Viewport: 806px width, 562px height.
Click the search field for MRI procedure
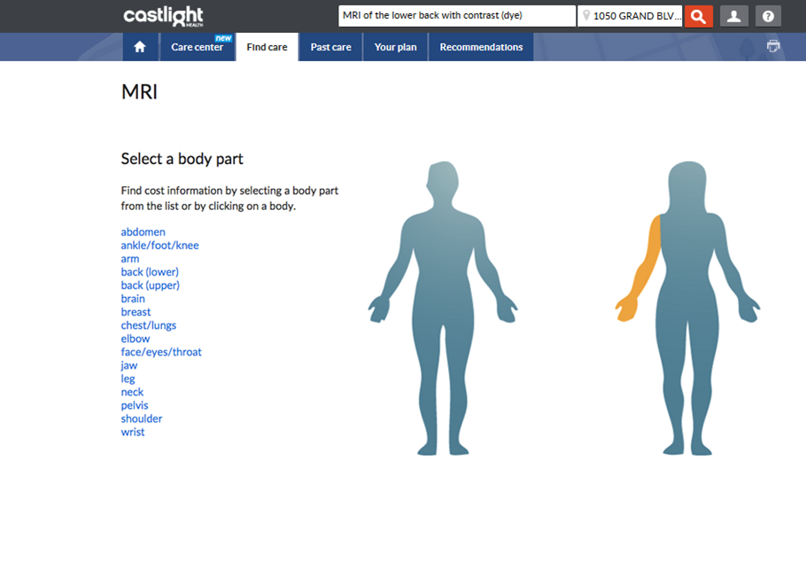[456, 16]
